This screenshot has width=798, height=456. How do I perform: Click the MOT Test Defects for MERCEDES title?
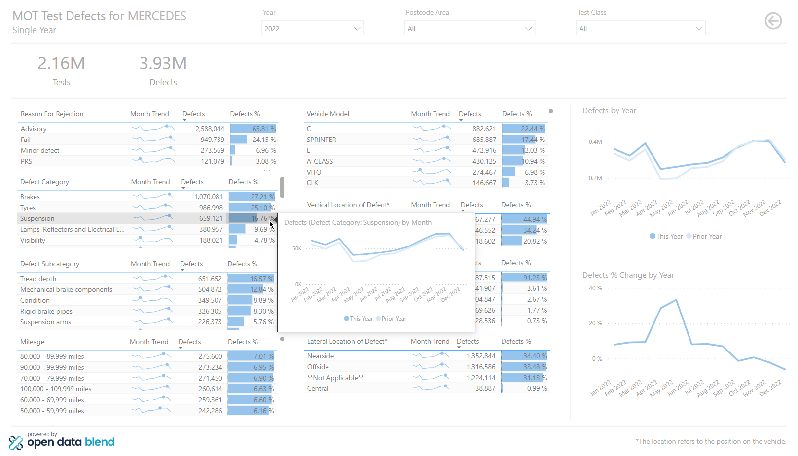point(99,16)
